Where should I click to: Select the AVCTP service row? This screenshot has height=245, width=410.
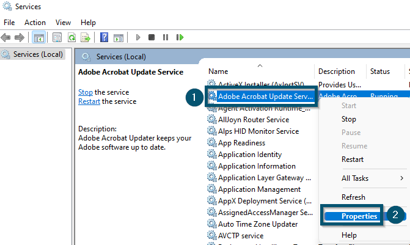[241, 236]
